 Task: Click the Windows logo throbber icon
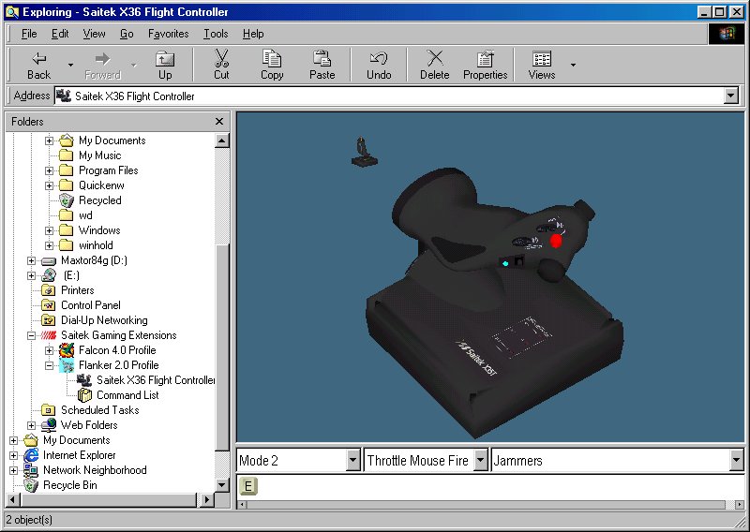tap(726, 34)
